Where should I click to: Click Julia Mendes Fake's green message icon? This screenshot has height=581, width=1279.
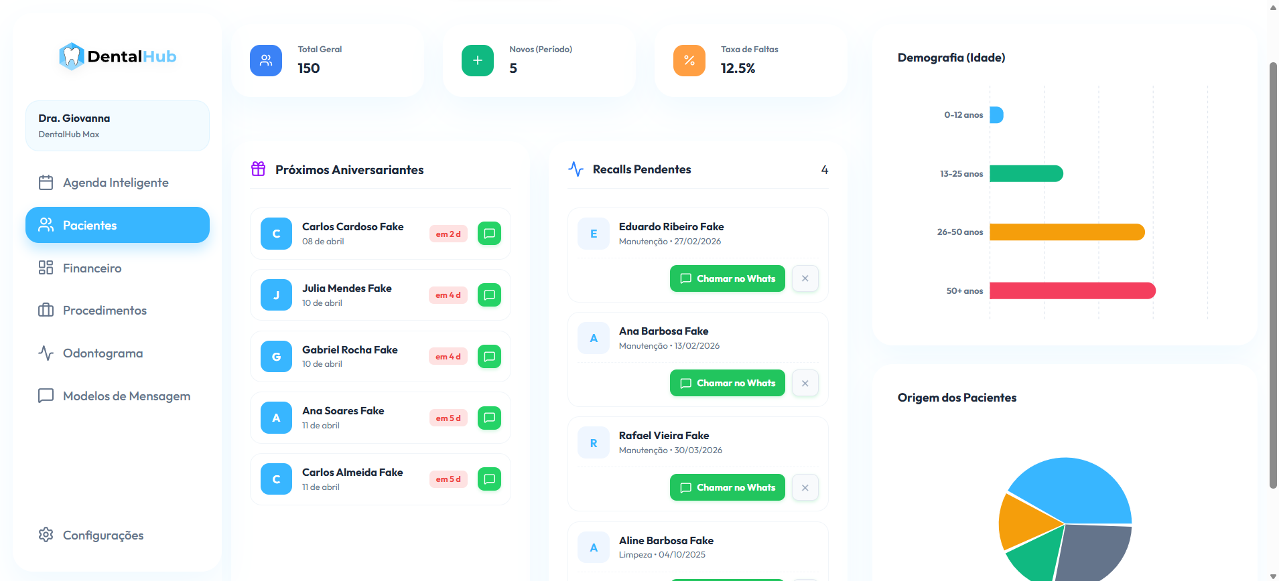click(x=489, y=295)
